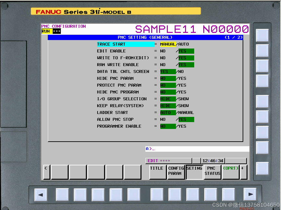Set HIDE PMC PROGRAM to NO

pyautogui.click(x=168, y=92)
